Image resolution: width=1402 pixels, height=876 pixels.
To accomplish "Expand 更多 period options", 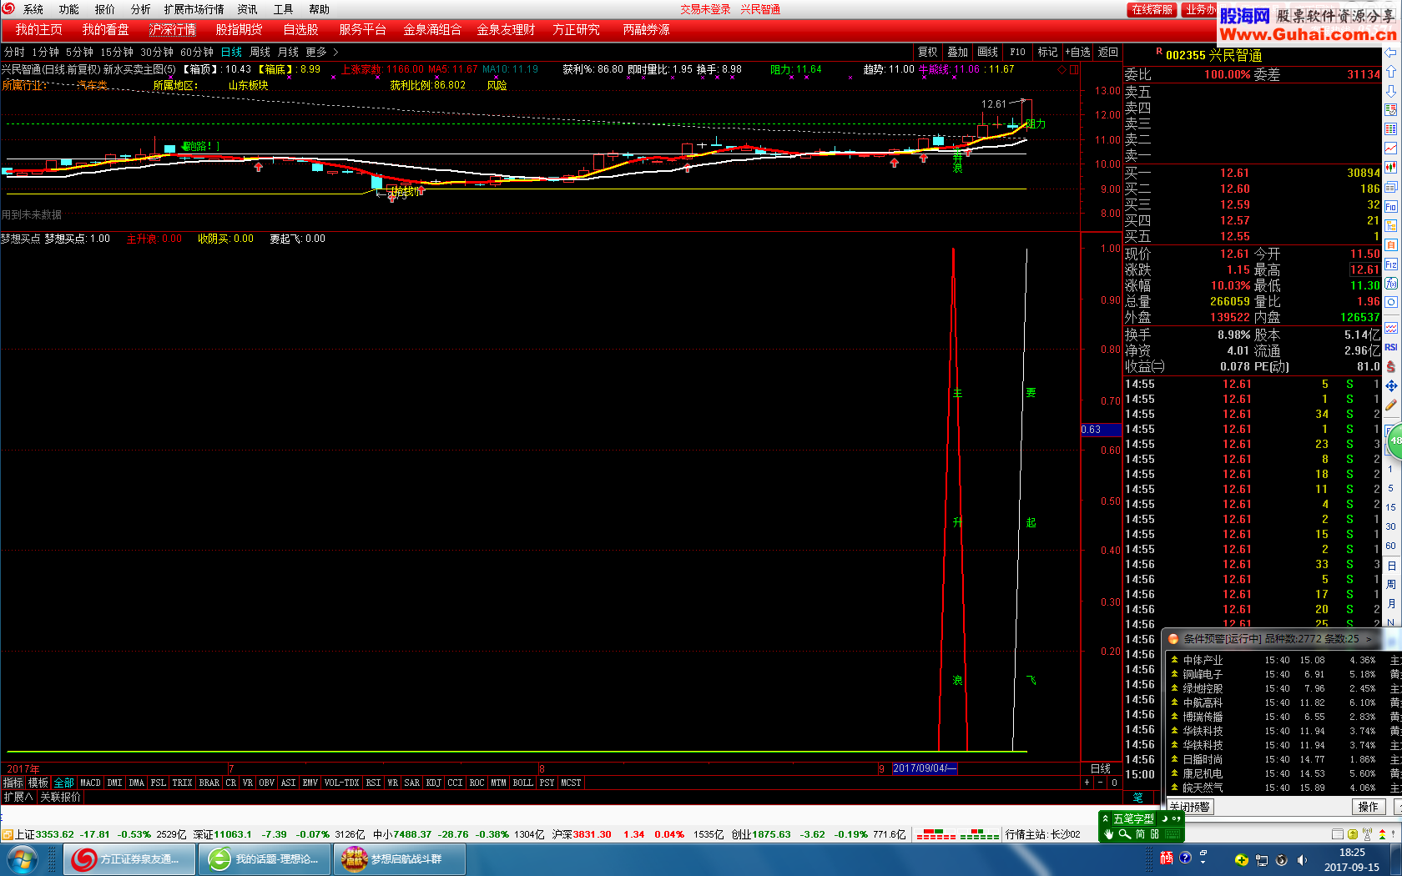I will [x=321, y=52].
